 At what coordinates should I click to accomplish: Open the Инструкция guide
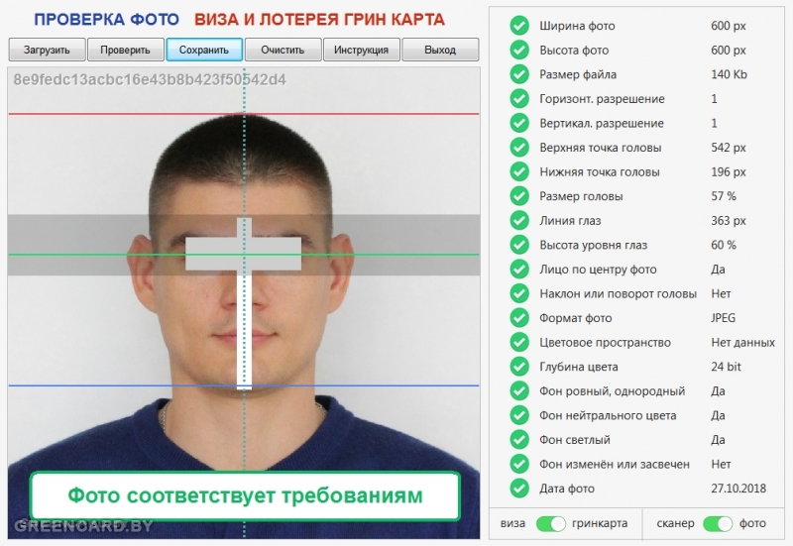coord(361,50)
